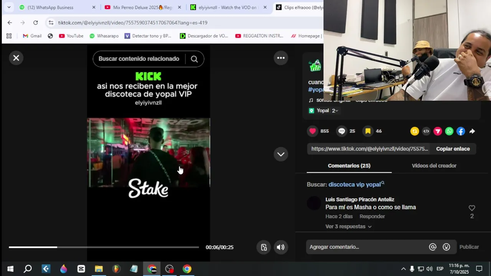Open the Homepage bookmark
Viewport: 491px width, 276px height.
306,36
